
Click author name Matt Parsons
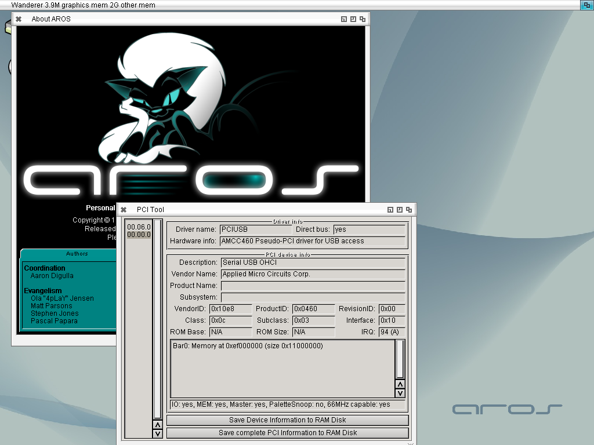52,306
